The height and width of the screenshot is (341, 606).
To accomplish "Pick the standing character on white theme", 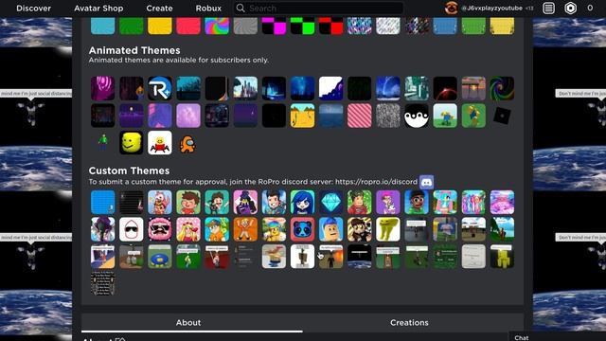I will tap(303, 257).
